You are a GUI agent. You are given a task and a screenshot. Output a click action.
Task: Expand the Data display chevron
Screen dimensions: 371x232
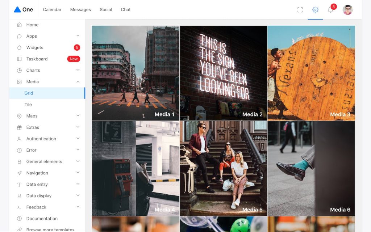click(x=78, y=195)
